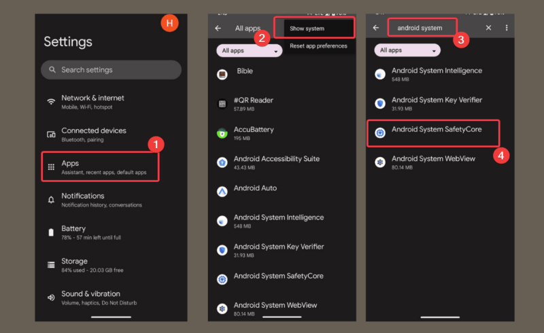This screenshot has height=333, width=544.
Task: Open Sound & vibration settings
Action: pos(111,298)
